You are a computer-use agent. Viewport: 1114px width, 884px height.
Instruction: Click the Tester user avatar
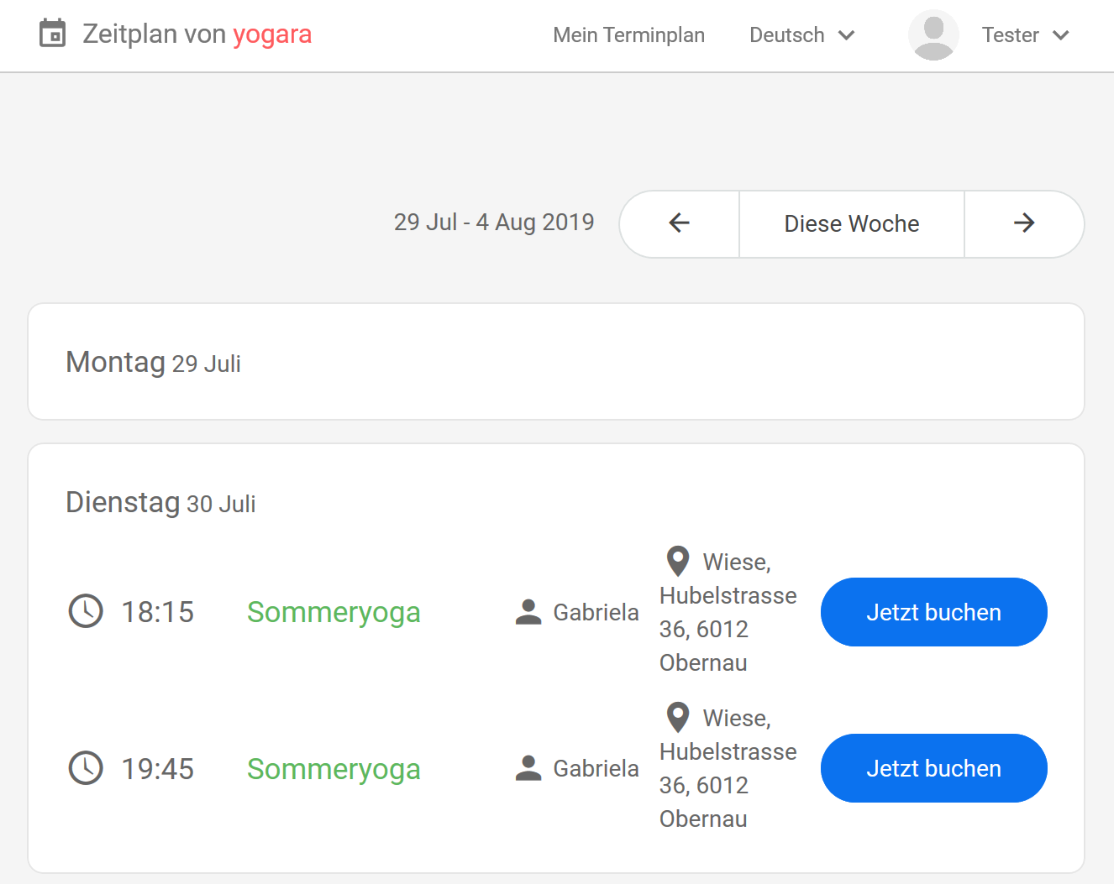tap(933, 35)
